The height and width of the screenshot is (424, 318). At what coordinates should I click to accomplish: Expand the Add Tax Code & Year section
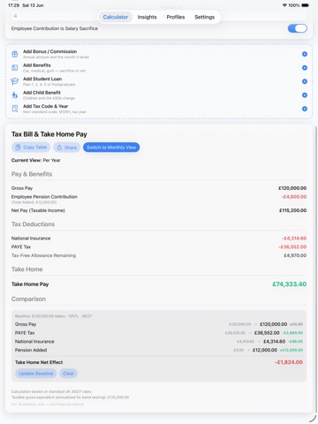click(159, 109)
